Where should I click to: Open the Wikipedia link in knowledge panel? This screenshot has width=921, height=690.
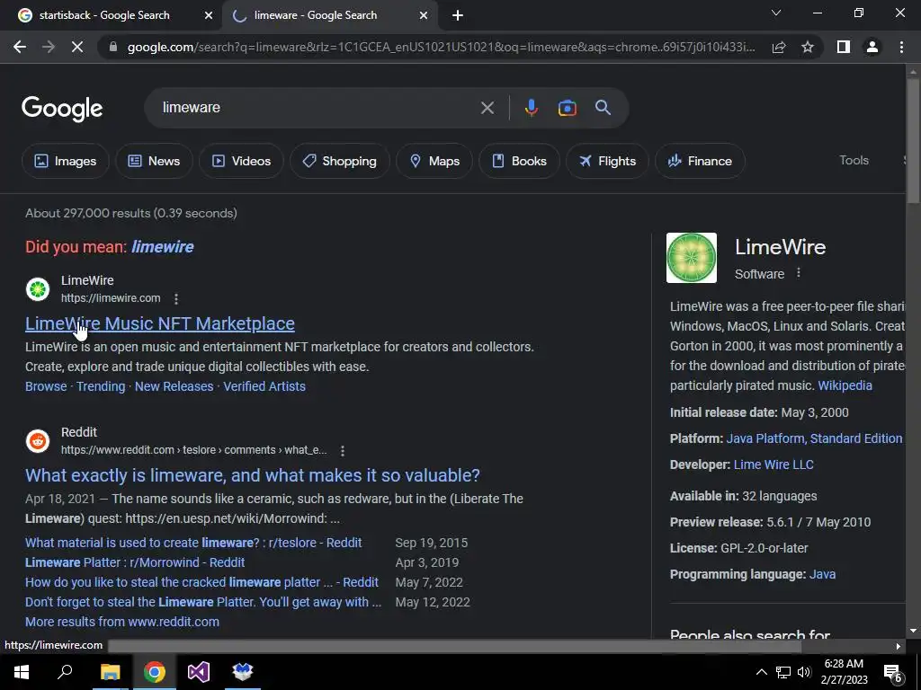pos(845,385)
